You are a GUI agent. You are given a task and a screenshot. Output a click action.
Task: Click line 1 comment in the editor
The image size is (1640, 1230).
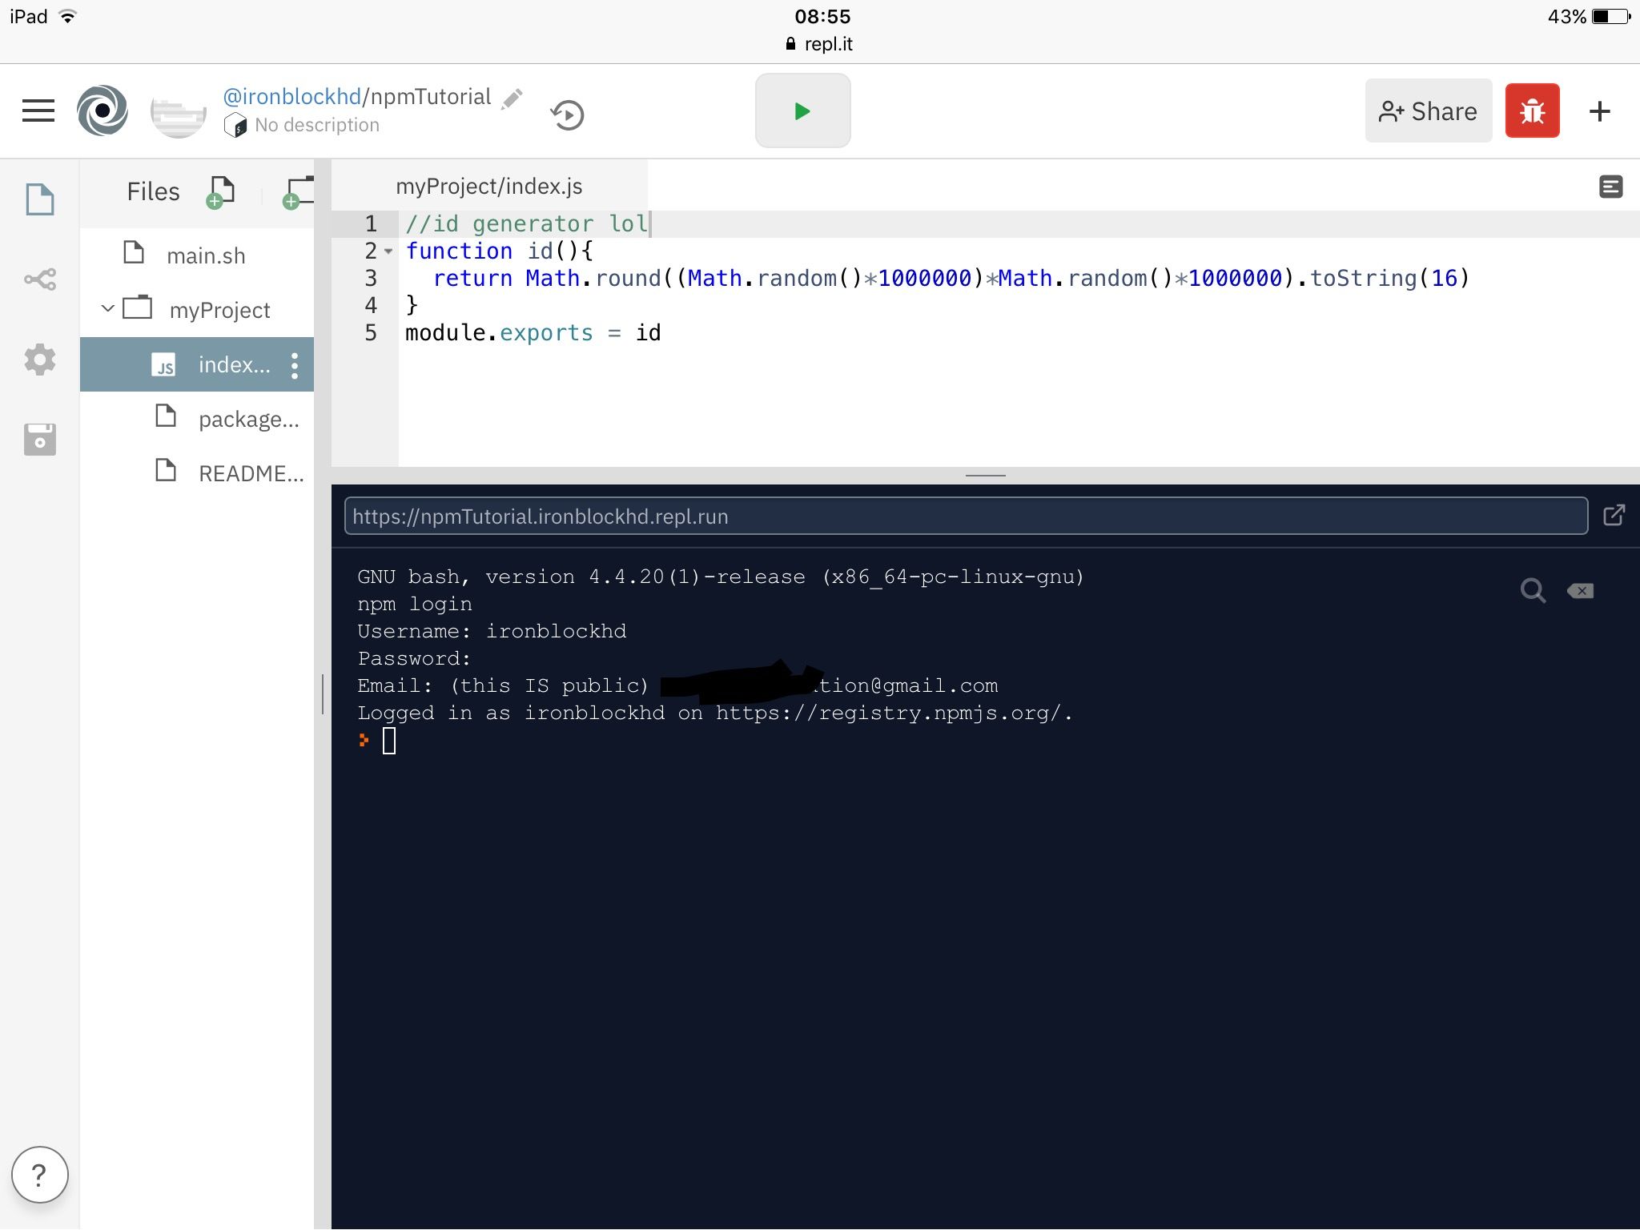[526, 224]
